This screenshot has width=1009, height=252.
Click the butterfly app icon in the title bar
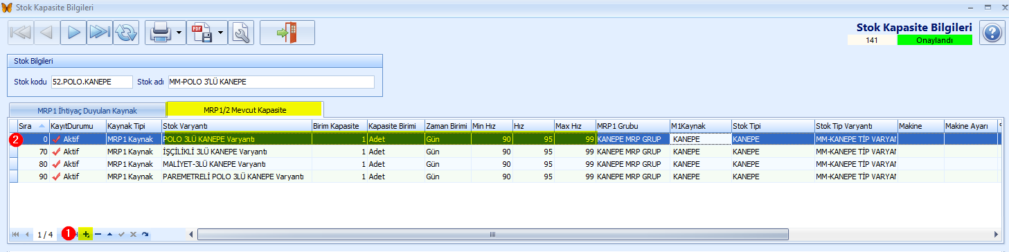tap(8, 8)
